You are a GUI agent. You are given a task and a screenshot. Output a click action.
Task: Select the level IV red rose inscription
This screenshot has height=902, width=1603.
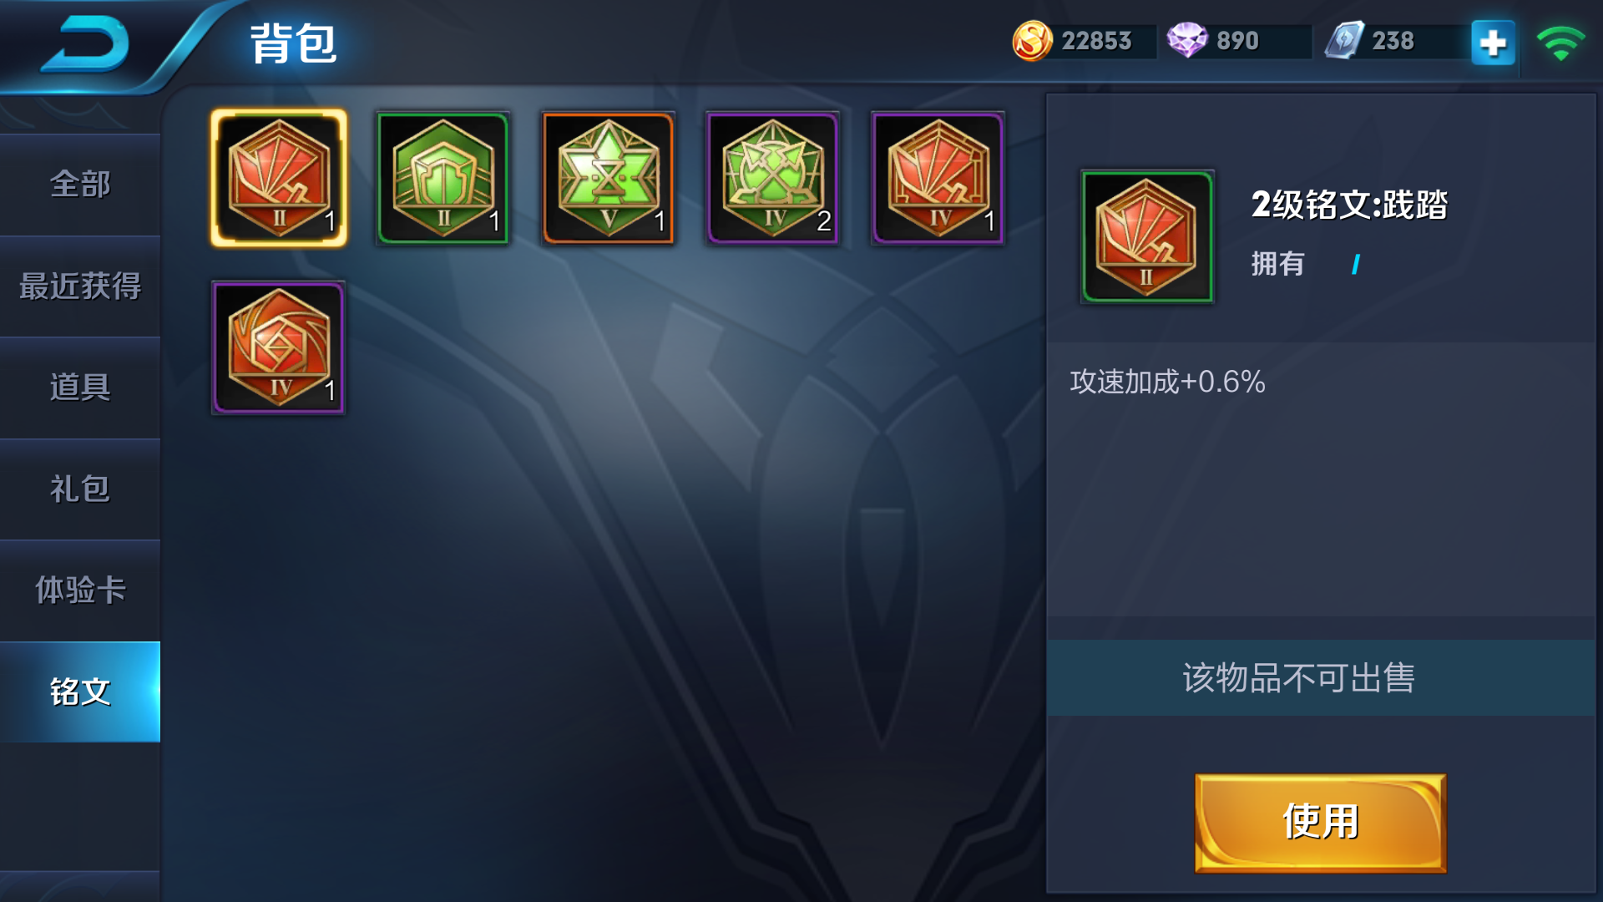pos(278,347)
